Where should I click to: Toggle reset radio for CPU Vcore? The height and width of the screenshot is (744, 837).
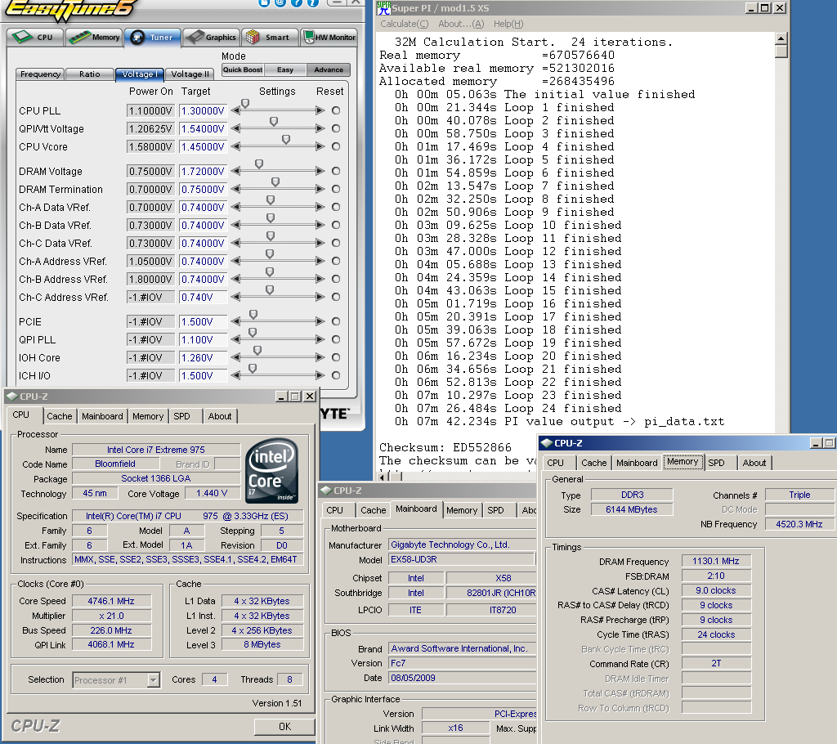[x=336, y=146]
